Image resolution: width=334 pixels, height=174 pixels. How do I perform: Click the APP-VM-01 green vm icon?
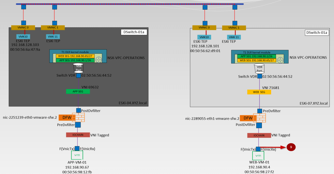[x=78, y=155]
